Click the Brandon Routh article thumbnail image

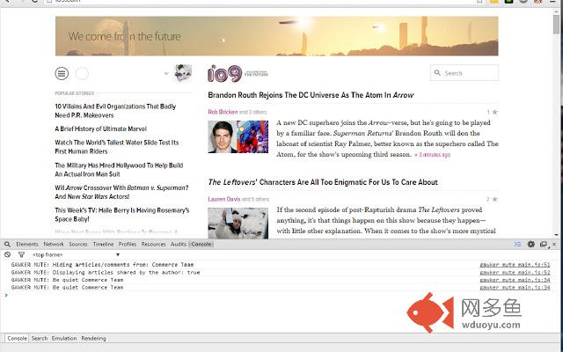pos(226,136)
